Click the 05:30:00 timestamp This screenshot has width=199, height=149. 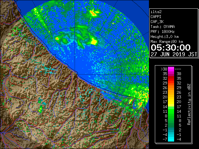point(171,47)
